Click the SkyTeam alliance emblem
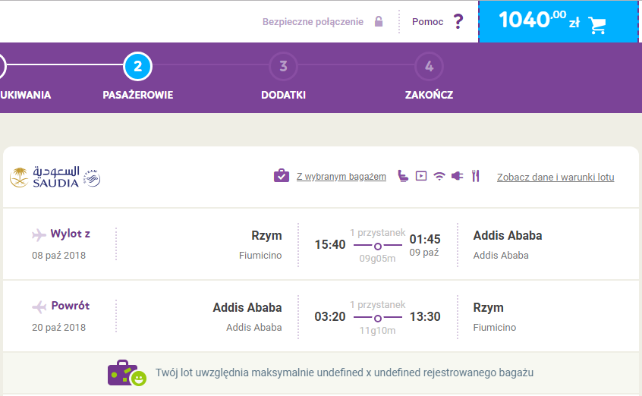This screenshot has height=396, width=642. pyautogui.click(x=92, y=178)
